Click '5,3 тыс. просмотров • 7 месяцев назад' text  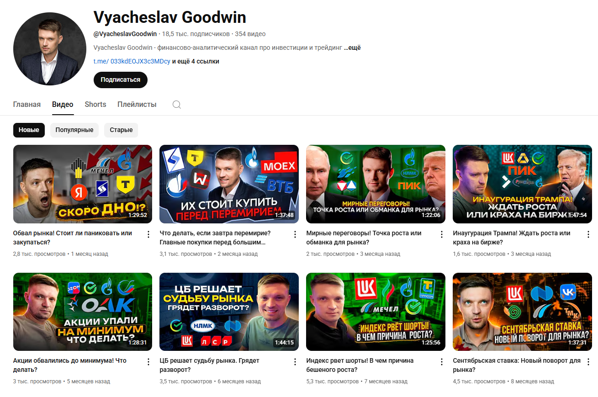[x=357, y=381]
